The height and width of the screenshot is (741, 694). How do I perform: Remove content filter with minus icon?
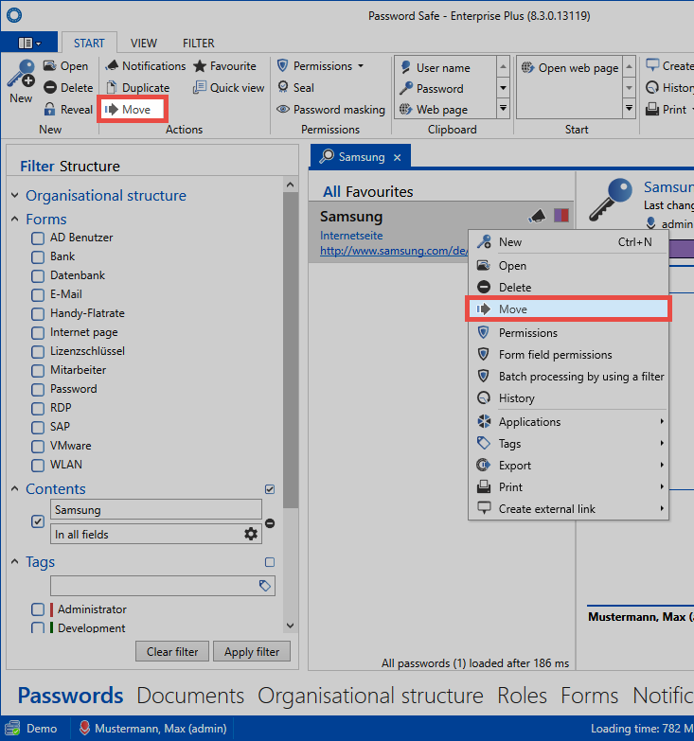pos(270,523)
